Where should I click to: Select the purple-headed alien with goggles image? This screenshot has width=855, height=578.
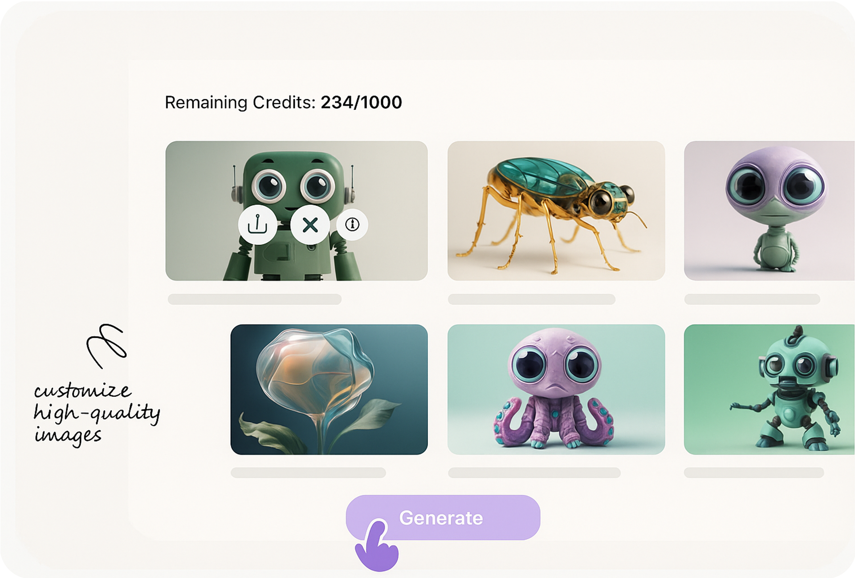(x=769, y=211)
